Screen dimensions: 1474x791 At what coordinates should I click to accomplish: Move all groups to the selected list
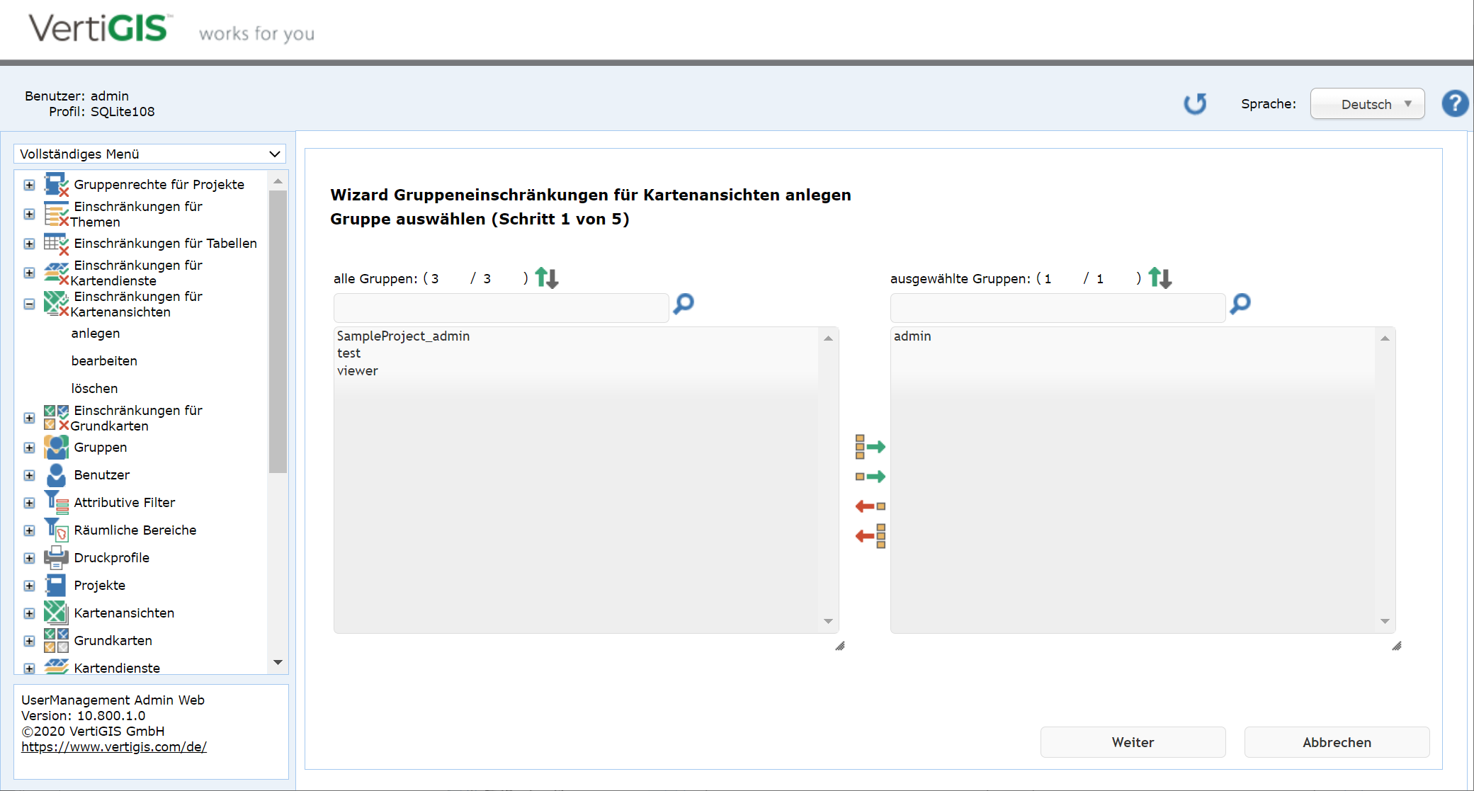point(870,447)
